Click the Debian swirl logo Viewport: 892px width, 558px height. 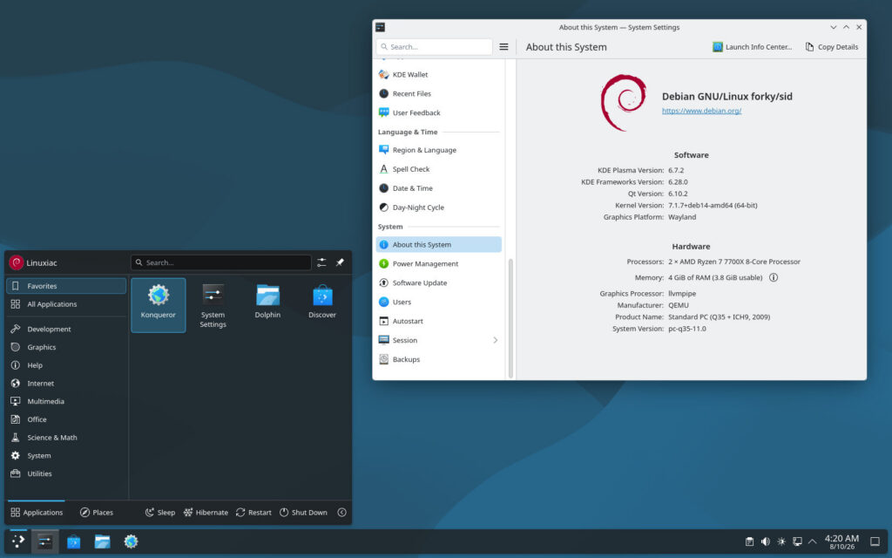(624, 103)
